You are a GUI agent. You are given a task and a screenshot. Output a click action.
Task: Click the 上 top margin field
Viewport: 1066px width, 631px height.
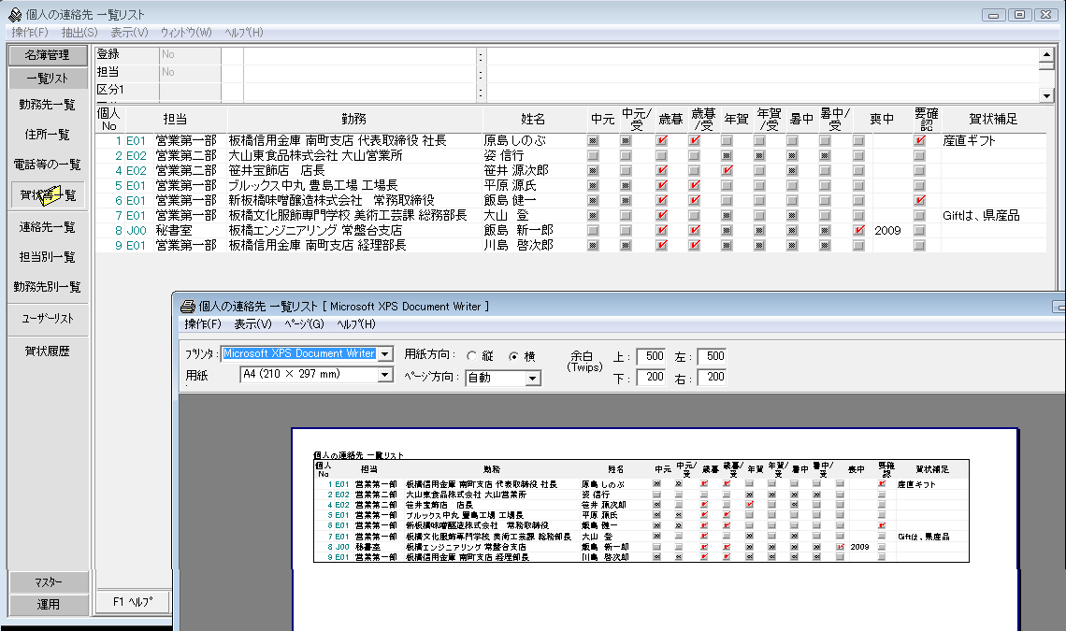point(652,356)
